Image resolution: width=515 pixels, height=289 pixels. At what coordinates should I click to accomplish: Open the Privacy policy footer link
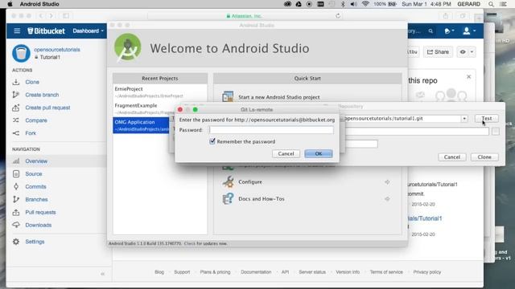click(x=427, y=272)
